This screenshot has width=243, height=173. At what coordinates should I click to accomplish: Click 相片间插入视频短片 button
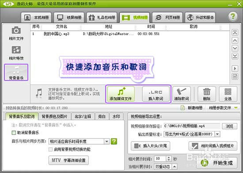(x=213, y=146)
